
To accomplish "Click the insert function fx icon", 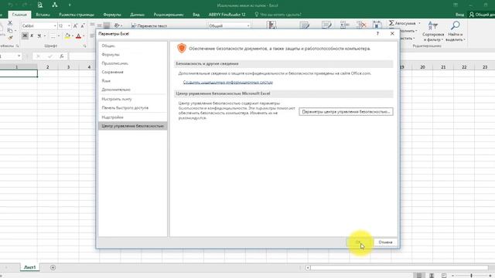I will [62, 56].
